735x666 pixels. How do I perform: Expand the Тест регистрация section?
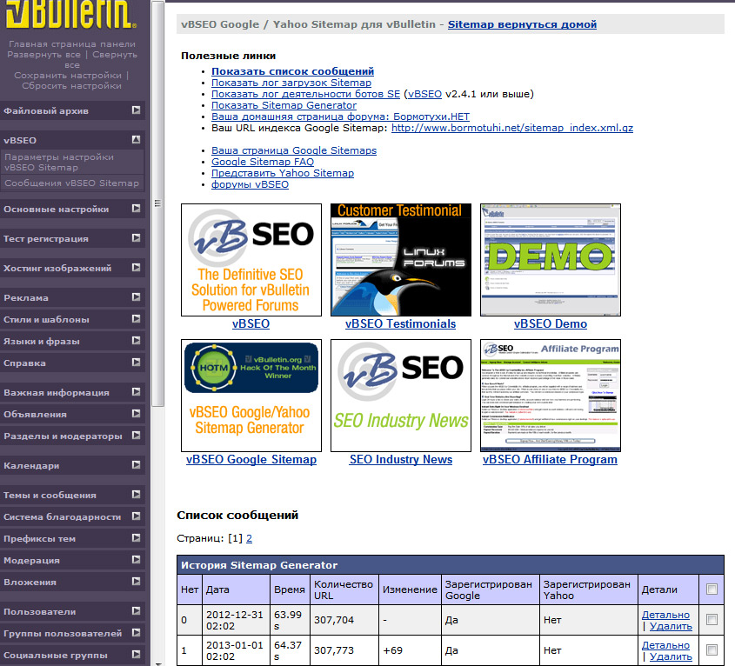pyautogui.click(x=136, y=237)
